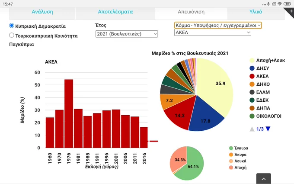Screen dimensions: 294x184
Task: Click the plus icon in top-right corner
Action: coord(291,11)
